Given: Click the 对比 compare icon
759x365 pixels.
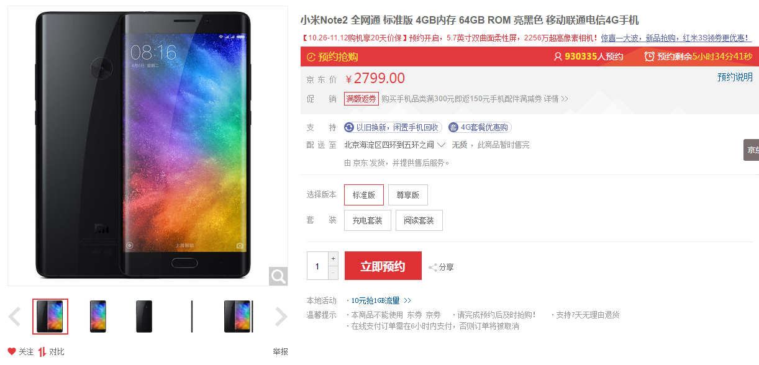Looking at the screenshot, I should point(42,351).
